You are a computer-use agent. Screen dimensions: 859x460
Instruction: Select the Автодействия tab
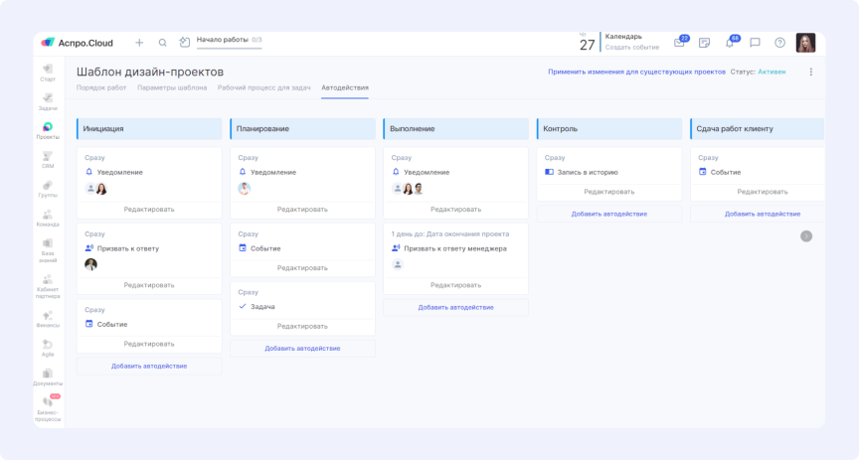click(345, 87)
